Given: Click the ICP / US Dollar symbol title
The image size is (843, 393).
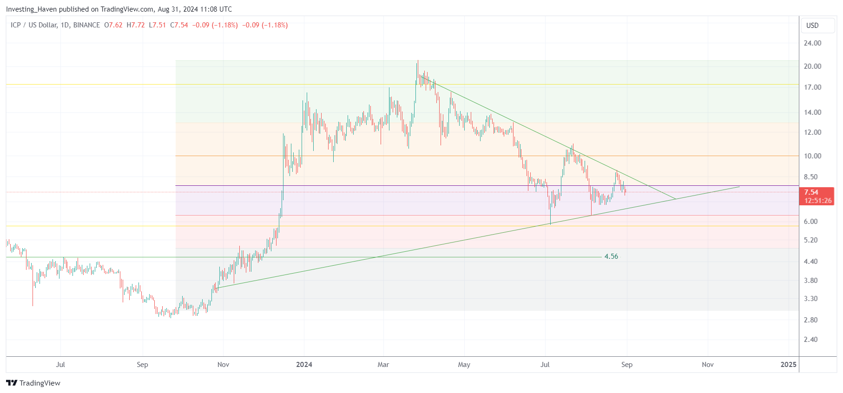Looking at the screenshot, I should pyautogui.click(x=34, y=25).
